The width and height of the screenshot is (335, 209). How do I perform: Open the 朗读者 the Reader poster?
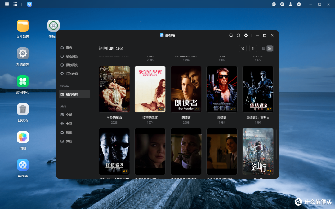click(186, 89)
